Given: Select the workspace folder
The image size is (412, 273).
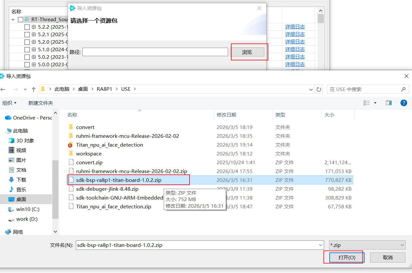Looking at the screenshot, I should 89,153.
